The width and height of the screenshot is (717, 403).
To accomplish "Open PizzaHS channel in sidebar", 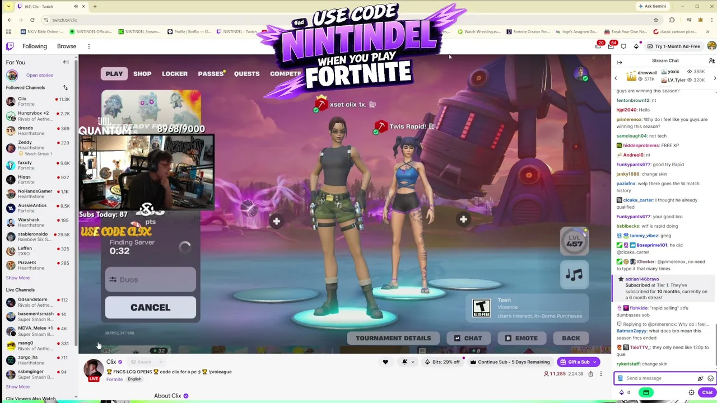I will pos(38,265).
